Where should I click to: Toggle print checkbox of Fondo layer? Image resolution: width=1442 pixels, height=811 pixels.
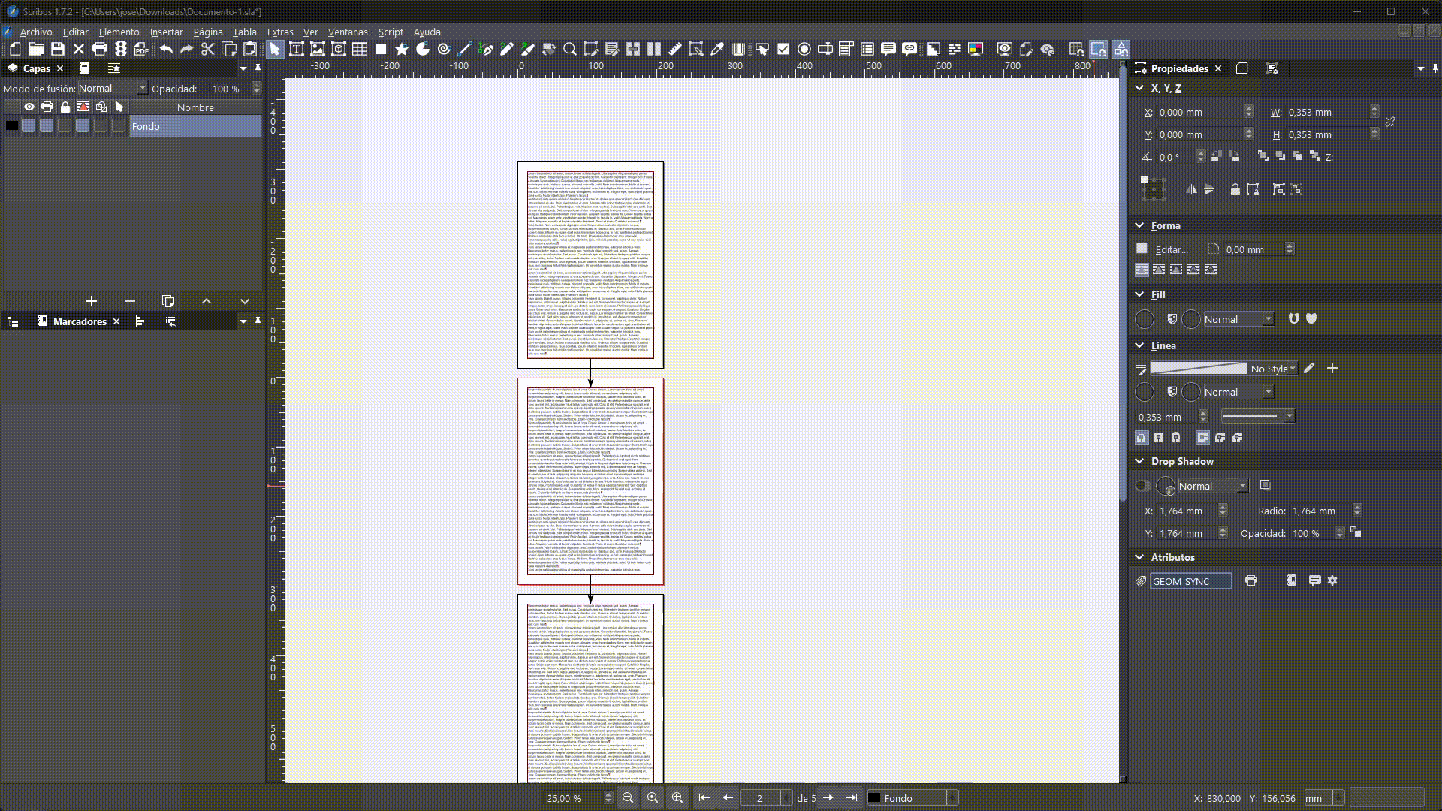[47, 126]
